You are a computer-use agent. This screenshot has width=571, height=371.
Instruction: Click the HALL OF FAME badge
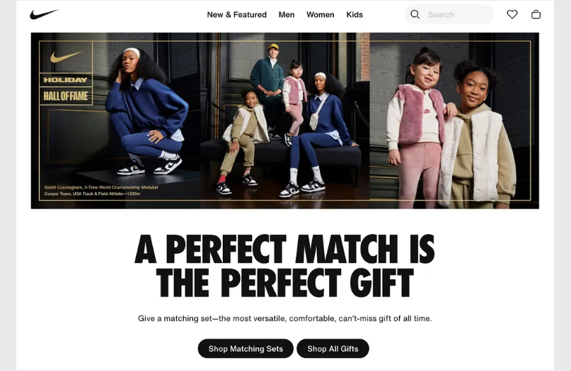pos(66,96)
